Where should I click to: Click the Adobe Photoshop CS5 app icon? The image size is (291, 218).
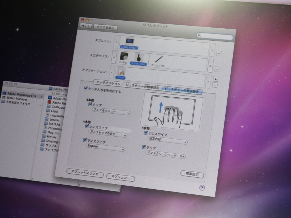click(5, 93)
